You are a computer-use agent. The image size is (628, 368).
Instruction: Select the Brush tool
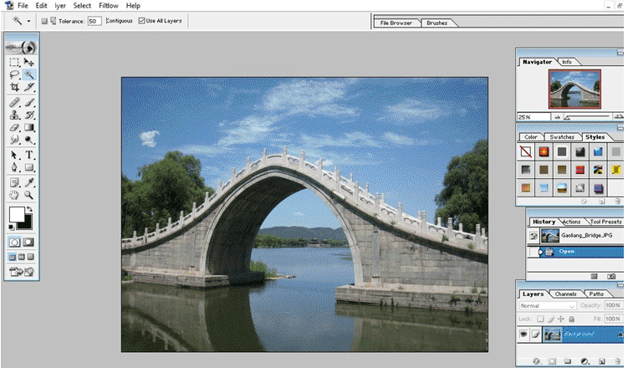tap(28, 103)
